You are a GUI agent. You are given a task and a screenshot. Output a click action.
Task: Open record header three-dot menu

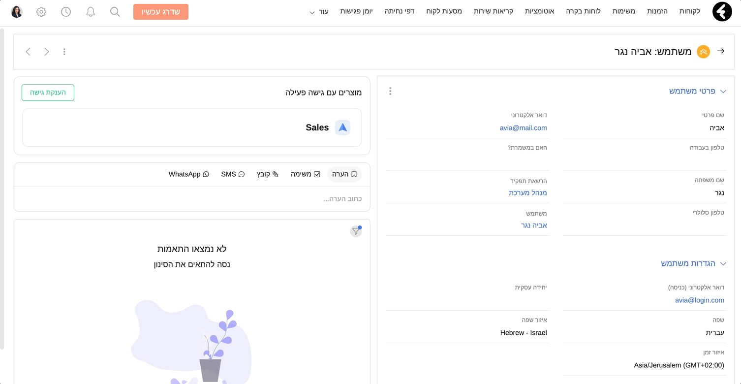click(64, 52)
